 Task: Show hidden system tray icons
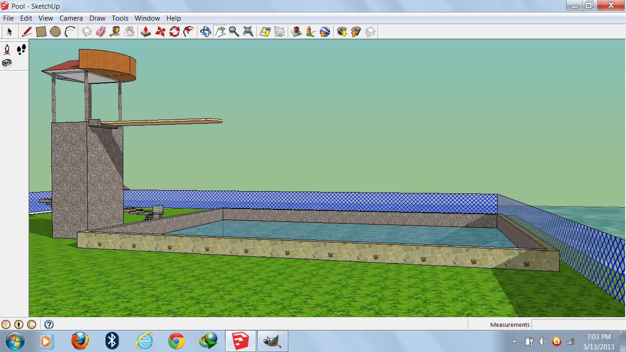point(515,341)
